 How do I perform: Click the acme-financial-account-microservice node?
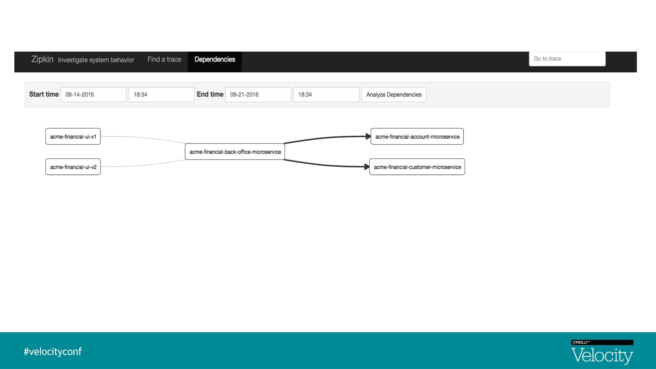tap(417, 137)
